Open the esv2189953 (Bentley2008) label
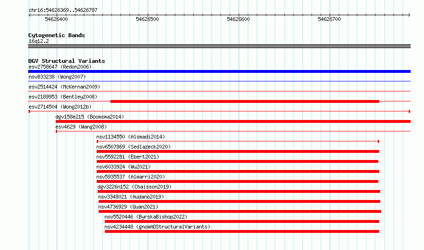The image size is (424, 250). point(63,97)
